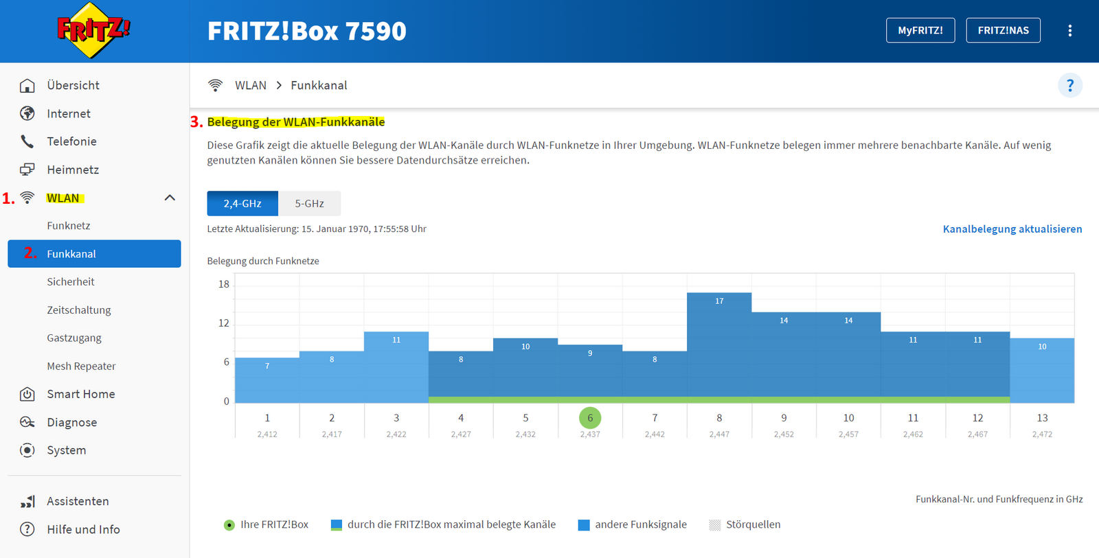Click the System gear icon
The width and height of the screenshot is (1099, 558).
click(27, 450)
